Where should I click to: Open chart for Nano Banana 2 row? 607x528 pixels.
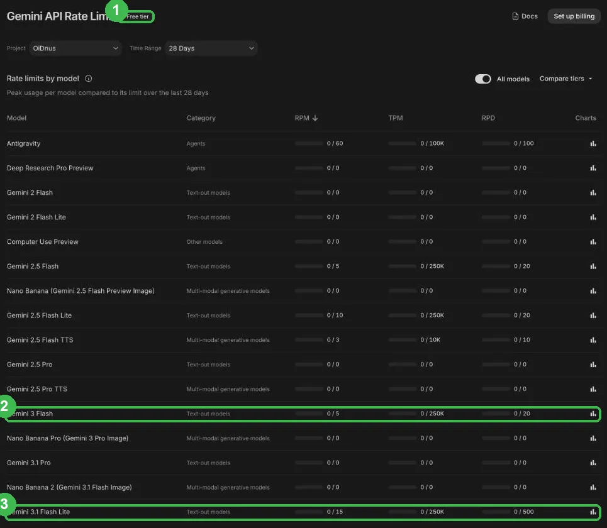coord(593,487)
